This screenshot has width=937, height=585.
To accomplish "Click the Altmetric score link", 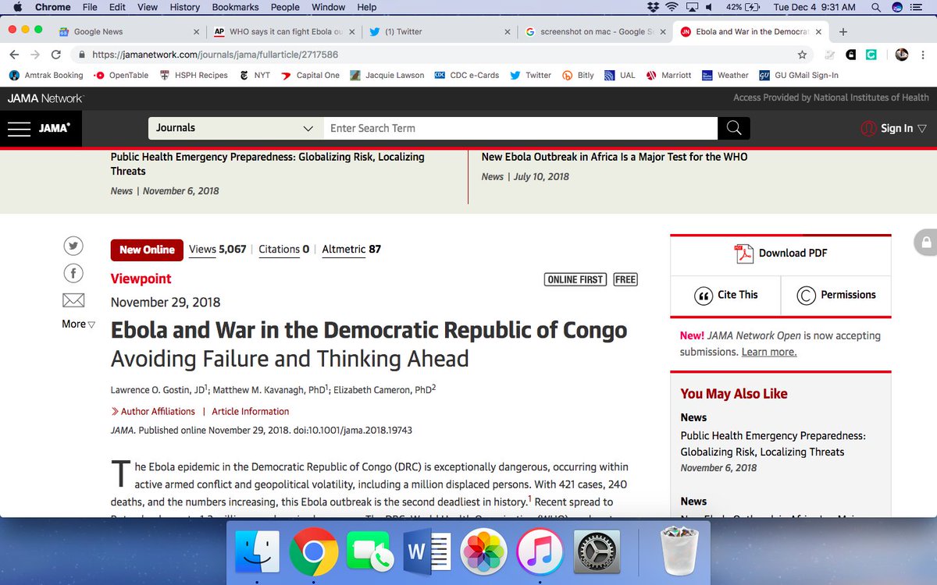I will [351, 250].
